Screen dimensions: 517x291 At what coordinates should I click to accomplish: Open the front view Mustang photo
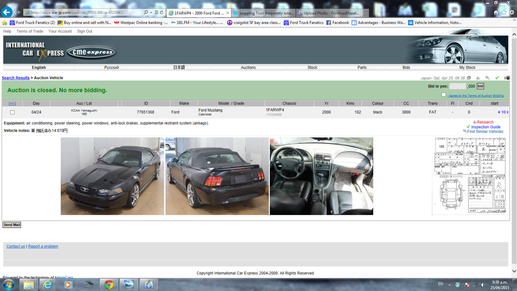(112, 176)
